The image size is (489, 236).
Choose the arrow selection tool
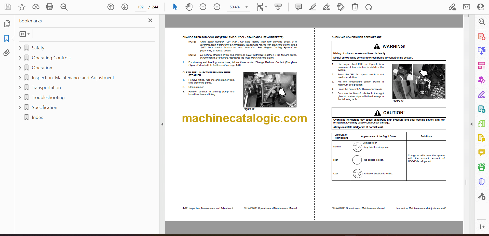tap(175, 7)
